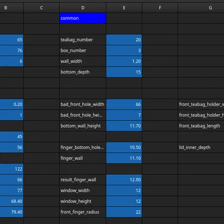Click column B cell showing 122
224x224 pixels.
[x=12, y=169]
